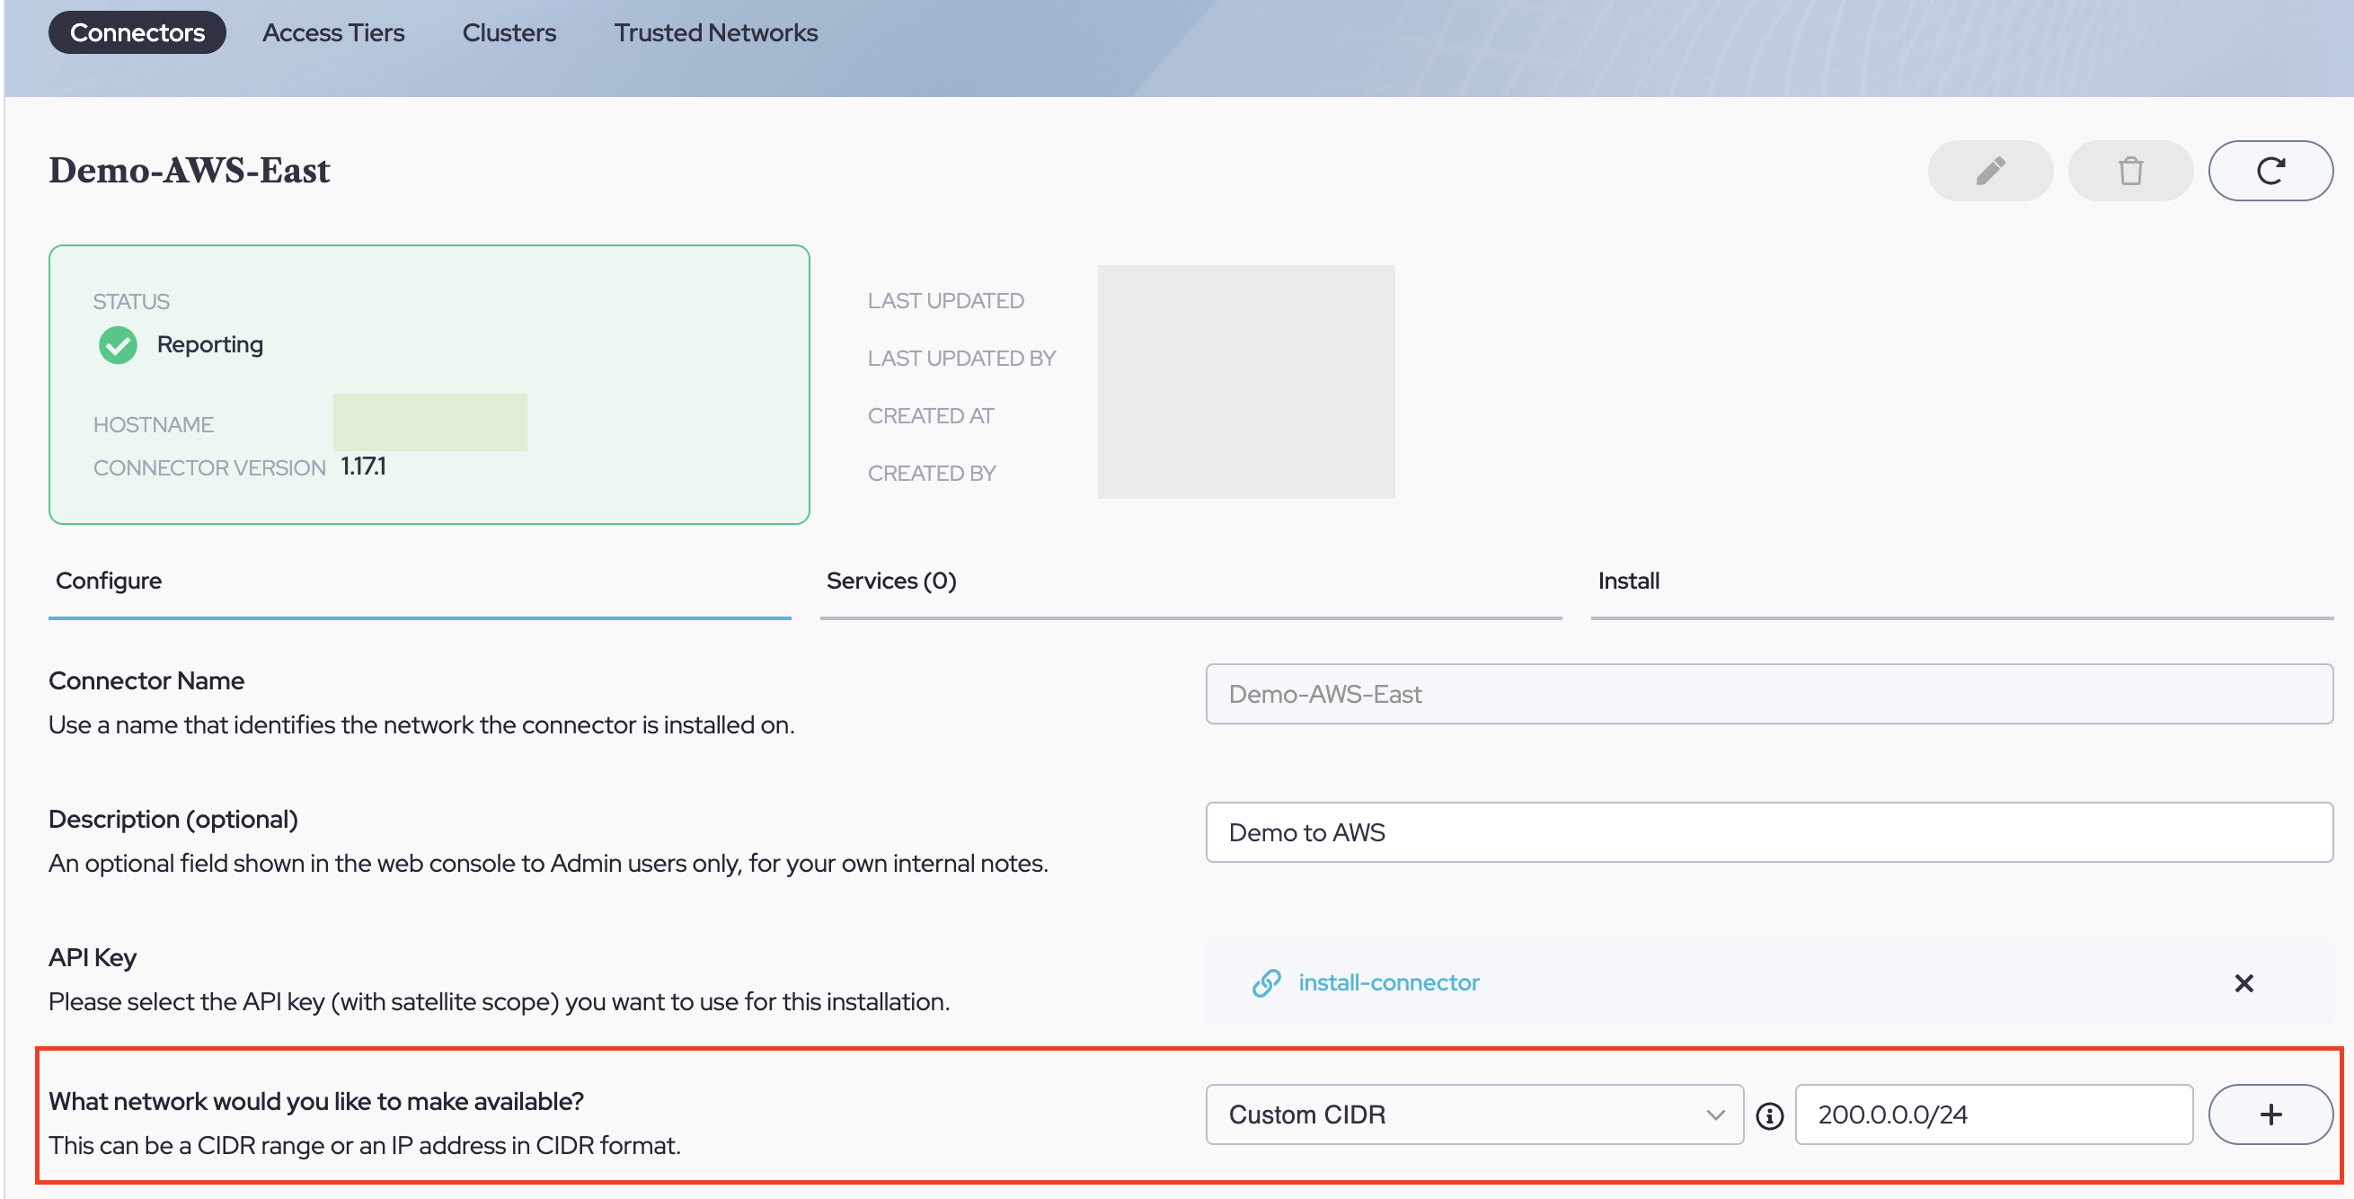Select the Connectors pill tab

[x=137, y=33]
